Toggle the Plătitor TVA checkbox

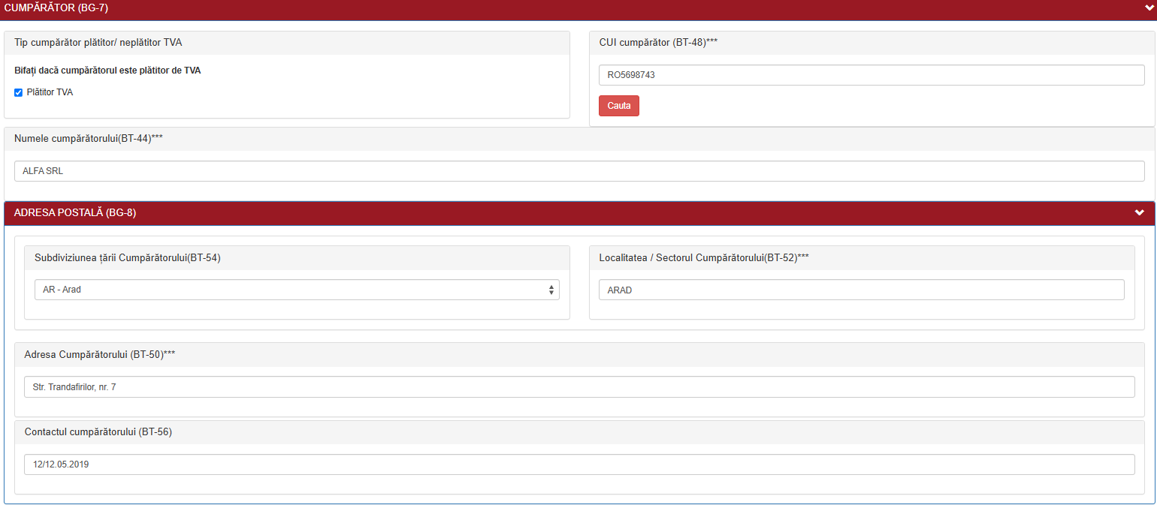coord(18,93)
